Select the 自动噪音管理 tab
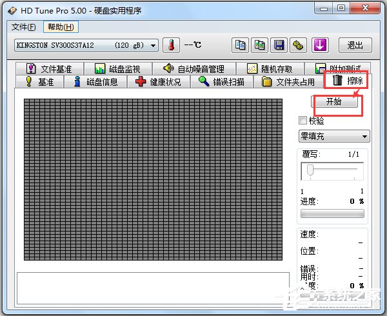Image resolution: width=387 pixels, height=316 pixels. (x=193, y=69)
